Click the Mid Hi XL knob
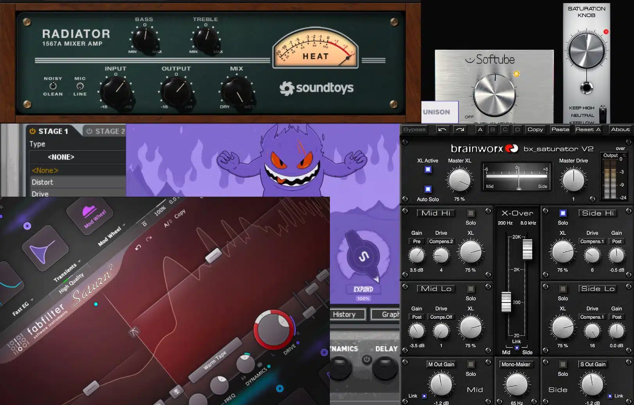634x405 pixels. coord(471,252)
